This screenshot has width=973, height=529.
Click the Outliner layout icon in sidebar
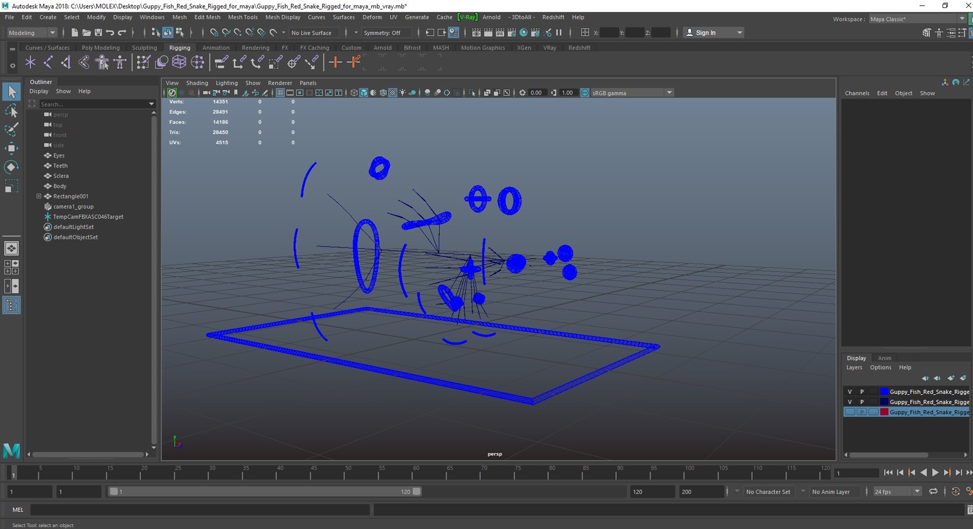pos(12,305)
